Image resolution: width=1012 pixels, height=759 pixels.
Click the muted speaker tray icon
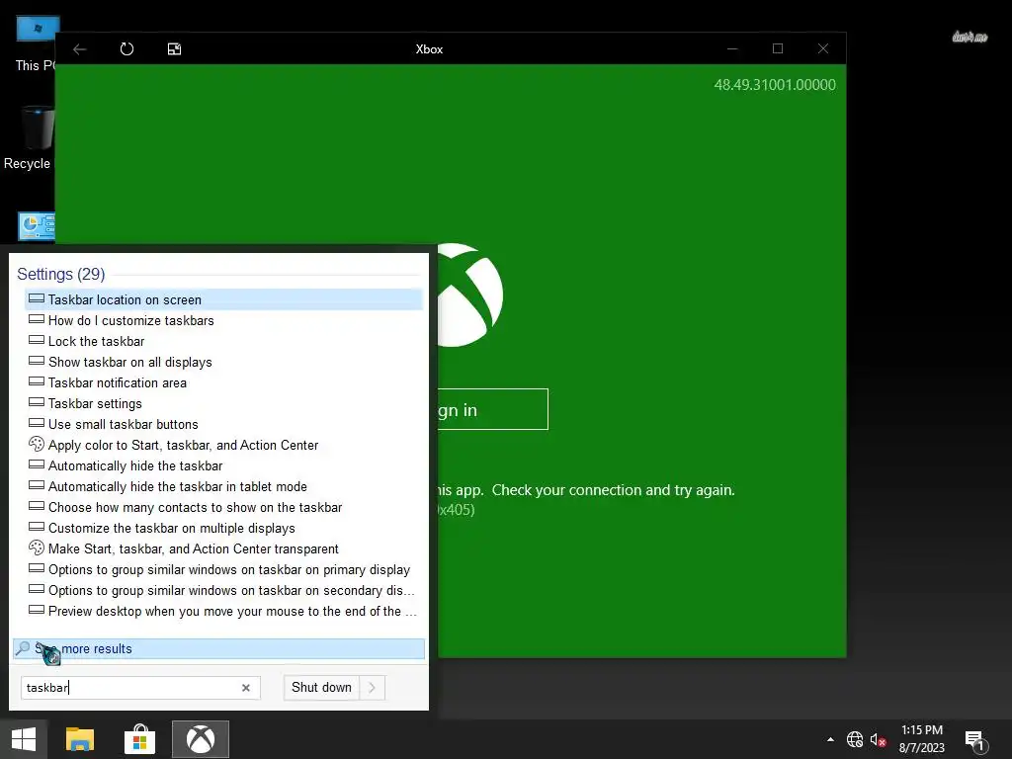878,739
